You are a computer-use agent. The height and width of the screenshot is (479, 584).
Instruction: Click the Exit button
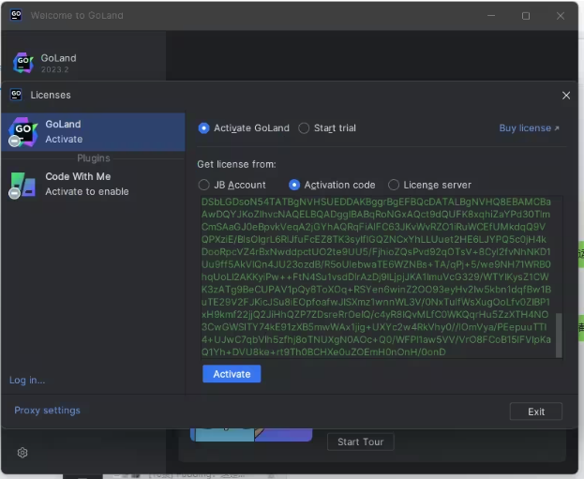(x=535, y=412)
